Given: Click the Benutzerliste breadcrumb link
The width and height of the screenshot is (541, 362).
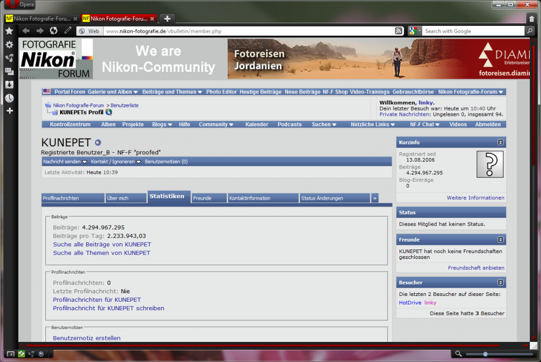Looking at the screenshot, I should tap(125, 105).
